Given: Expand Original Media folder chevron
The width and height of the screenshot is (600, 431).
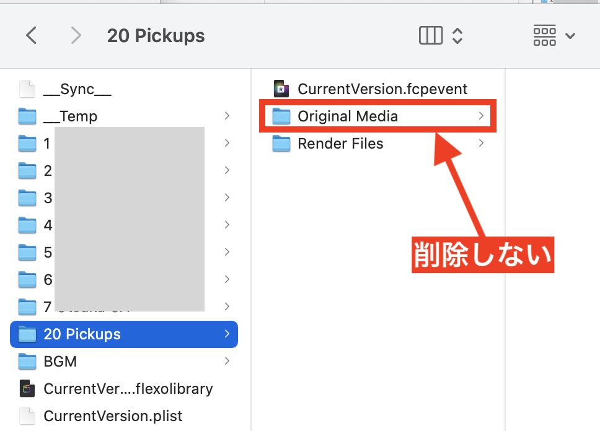Looking at the screenshot, I should (x=481, y=116).
